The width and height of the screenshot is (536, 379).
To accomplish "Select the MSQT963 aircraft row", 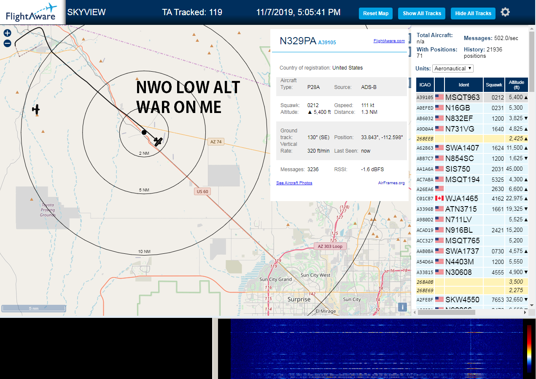I will [x=472, y=97].
